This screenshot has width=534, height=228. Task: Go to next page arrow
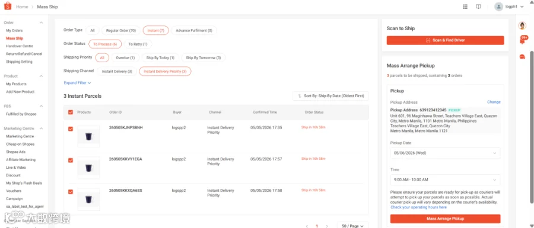pyautogui.click(x=327, y=226)
